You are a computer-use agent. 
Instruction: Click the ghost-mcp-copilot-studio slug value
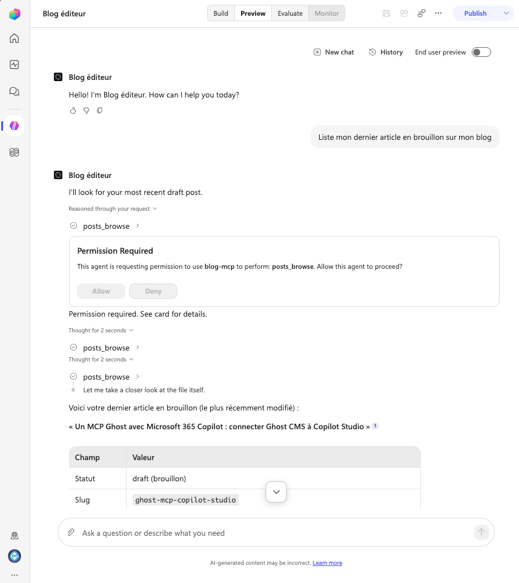[x=186, y=499]
